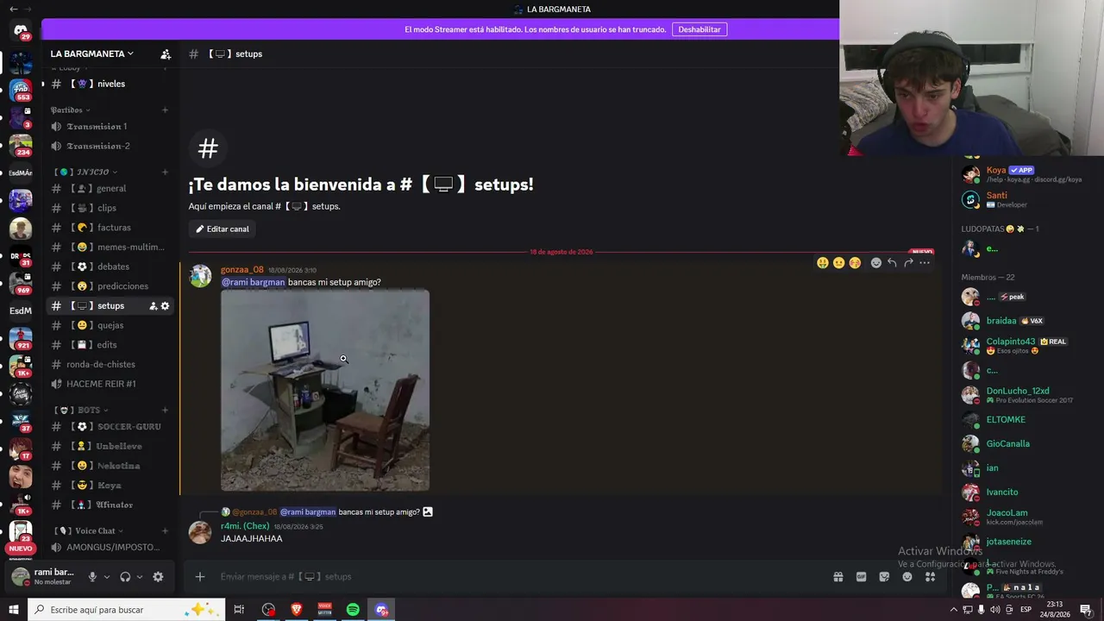Image resolution: width=1104 pixels, height=621 pixels.
Task: Show hidden system tray icons
Action: [955, 610]
